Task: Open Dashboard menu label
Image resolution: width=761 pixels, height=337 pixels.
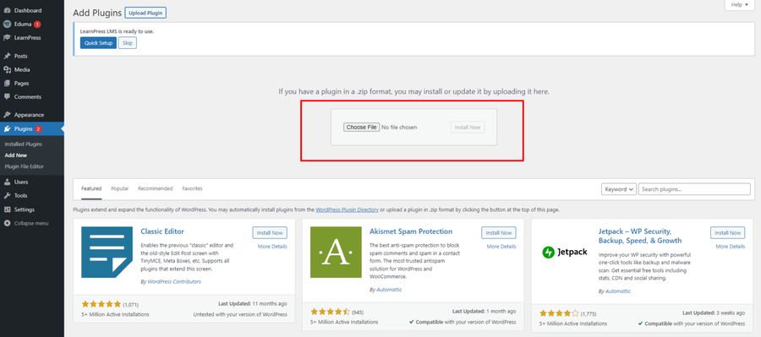Action: 28,10
